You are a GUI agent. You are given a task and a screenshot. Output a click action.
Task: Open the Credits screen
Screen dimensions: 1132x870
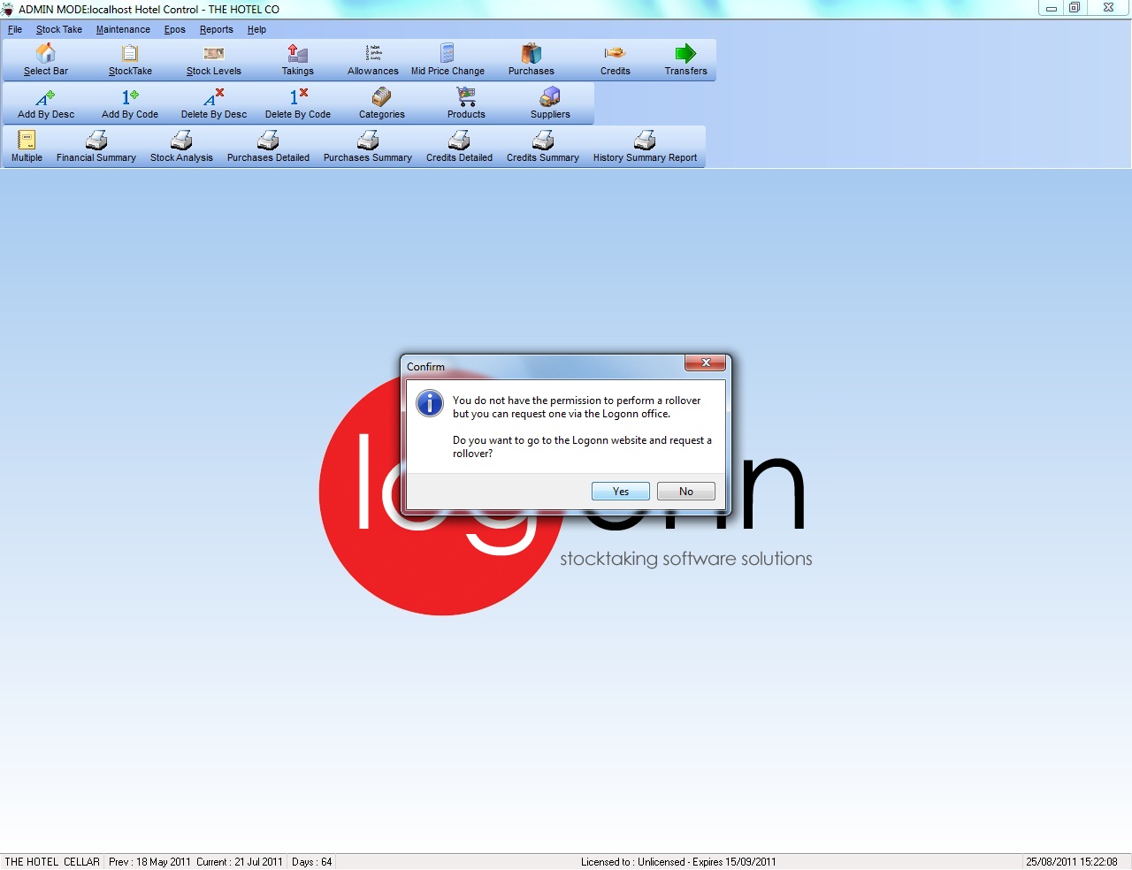(616, 60)
